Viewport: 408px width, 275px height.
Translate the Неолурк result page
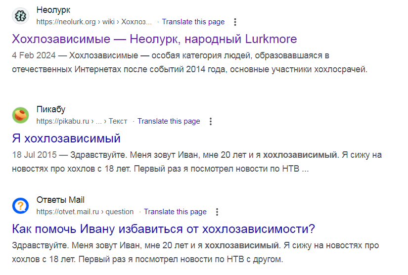point(193,22)
